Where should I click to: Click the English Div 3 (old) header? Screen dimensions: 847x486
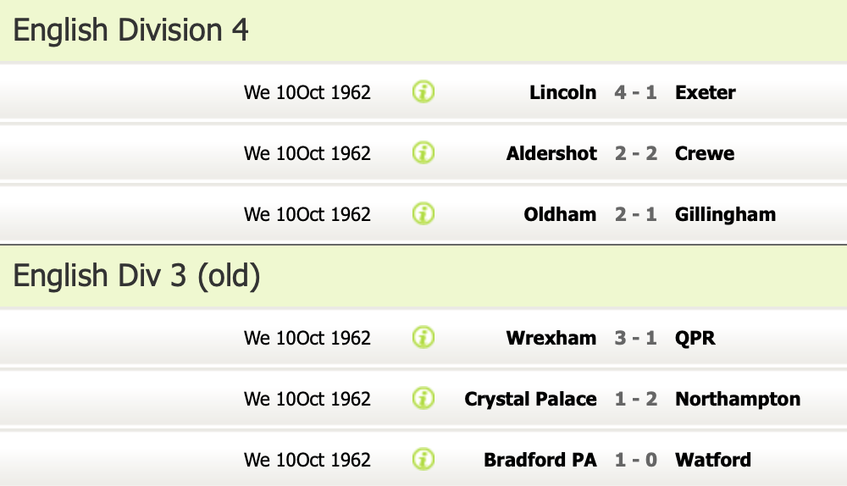136,276
